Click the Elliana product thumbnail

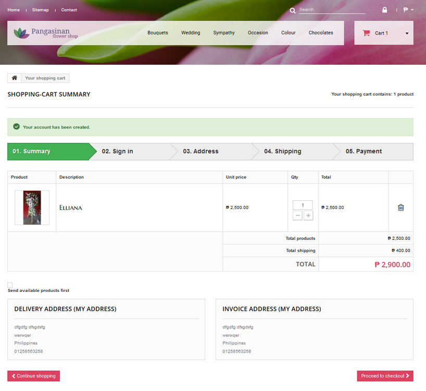click(x=32, y=207)
